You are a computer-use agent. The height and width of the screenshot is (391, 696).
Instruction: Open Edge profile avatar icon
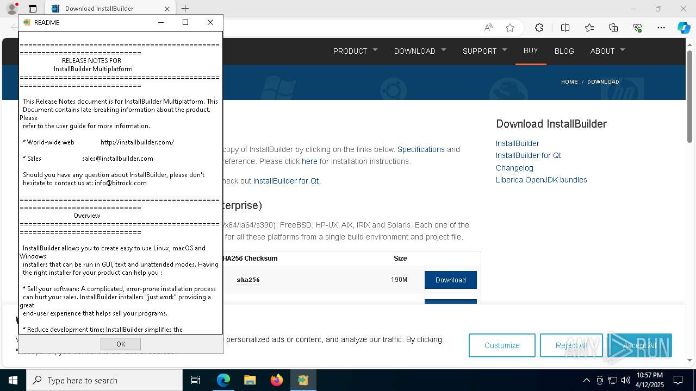point(11,9)
